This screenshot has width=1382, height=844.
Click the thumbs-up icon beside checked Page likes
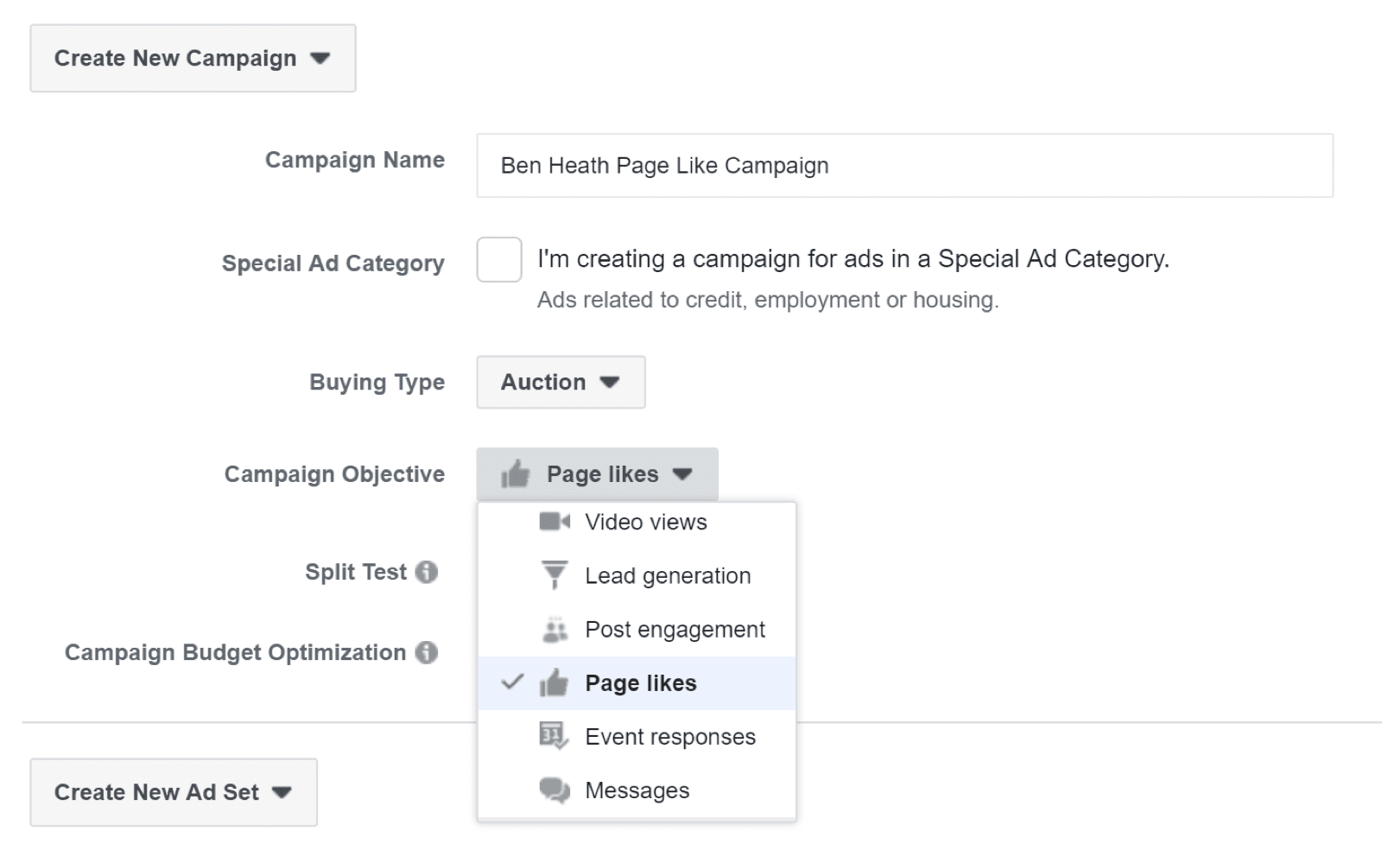pos(554,683)
